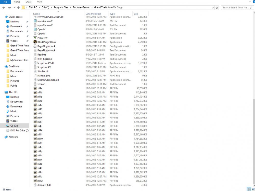The height and width of the screenshot is (191, 255).
Task: Select Network in the navigation pane
Action: pos(13,137)
